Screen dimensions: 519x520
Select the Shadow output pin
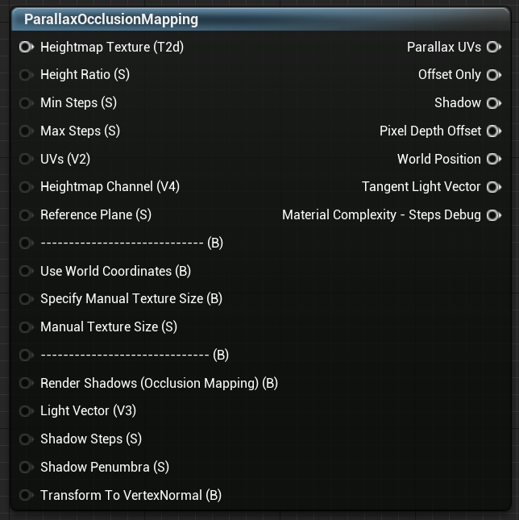coord(494,103)
